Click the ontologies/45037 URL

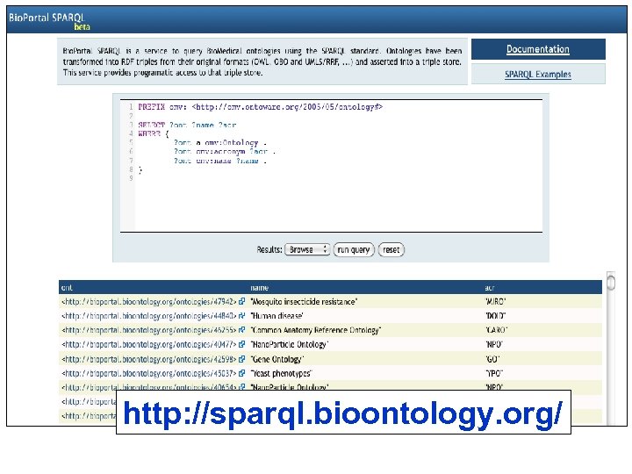pos(148,373)
